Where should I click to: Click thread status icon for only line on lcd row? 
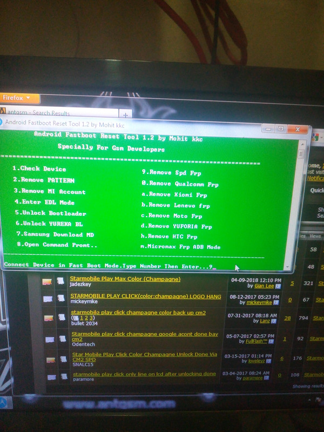pos(52,377)
